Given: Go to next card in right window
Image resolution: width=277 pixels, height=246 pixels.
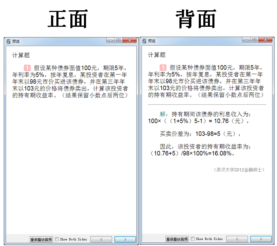Looking at the screenshot, I should tap(261, 239).
